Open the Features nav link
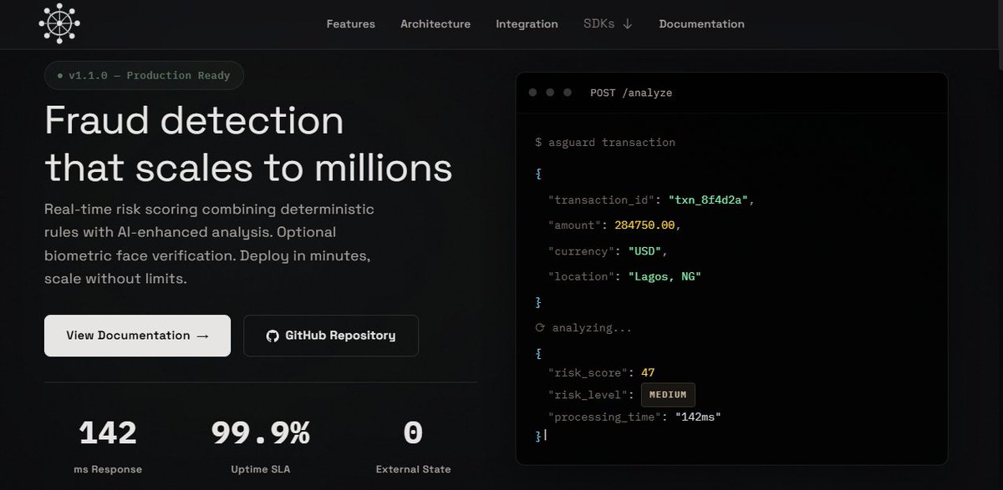Viewport: 1003px width, 490px height. 350,24
